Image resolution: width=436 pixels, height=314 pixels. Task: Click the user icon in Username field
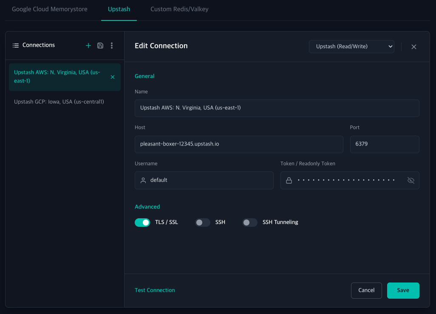pyautogui.click(x=143, y=180)
